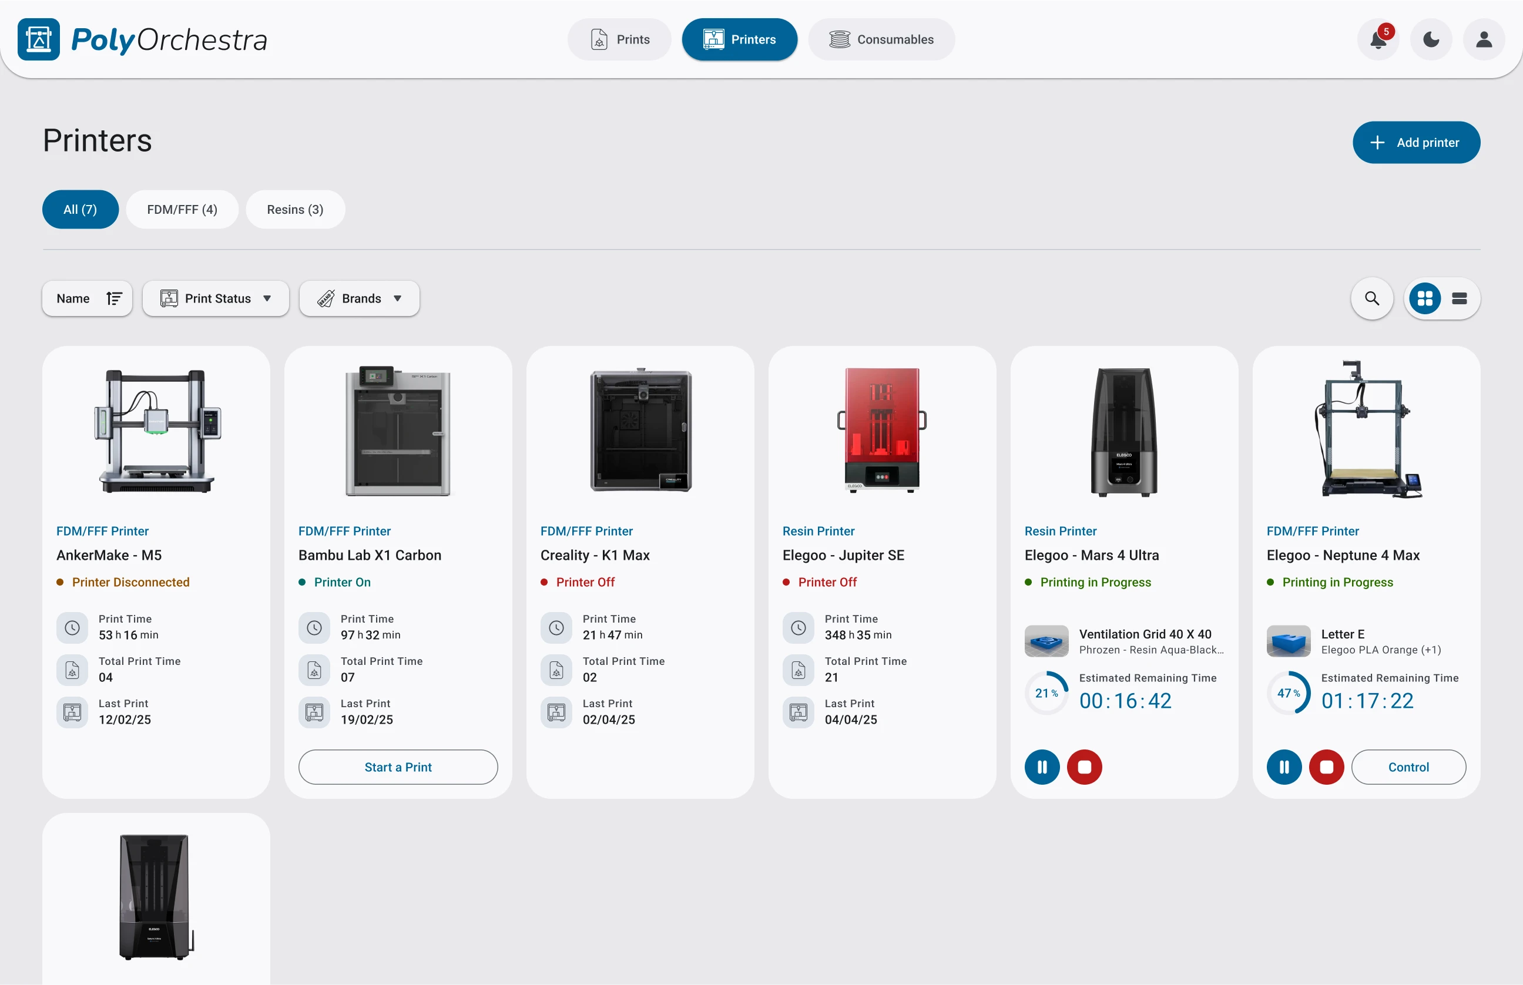Pause the Mars 4 Ultra print
1523x985 pixels.
(1041, 767)
